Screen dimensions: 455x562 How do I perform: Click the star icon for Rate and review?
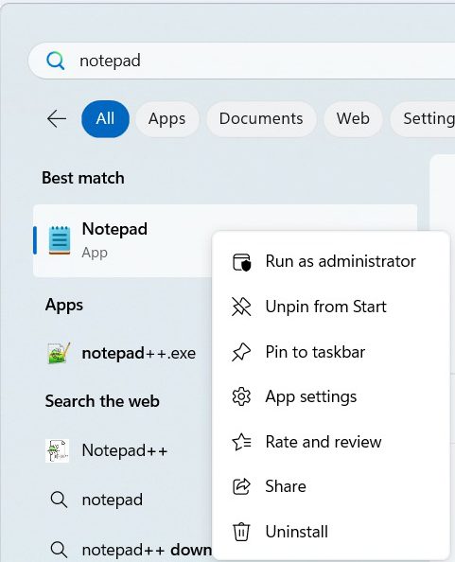click(241, 442)
